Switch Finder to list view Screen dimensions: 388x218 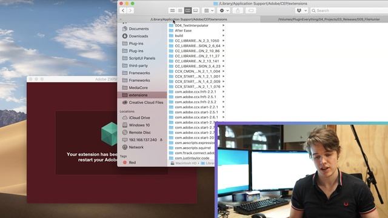[180, 11]
